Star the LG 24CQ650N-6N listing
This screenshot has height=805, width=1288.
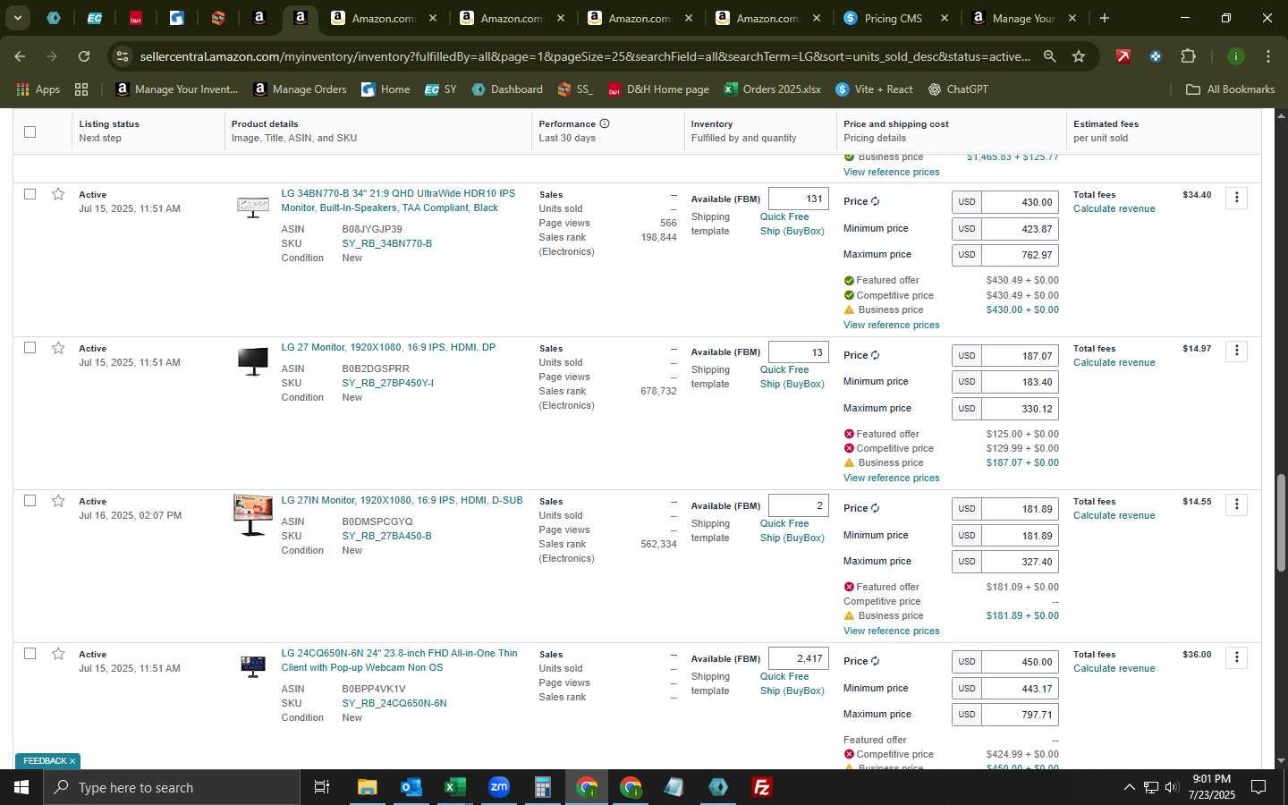pyautogui.click(x=58, y=654)
